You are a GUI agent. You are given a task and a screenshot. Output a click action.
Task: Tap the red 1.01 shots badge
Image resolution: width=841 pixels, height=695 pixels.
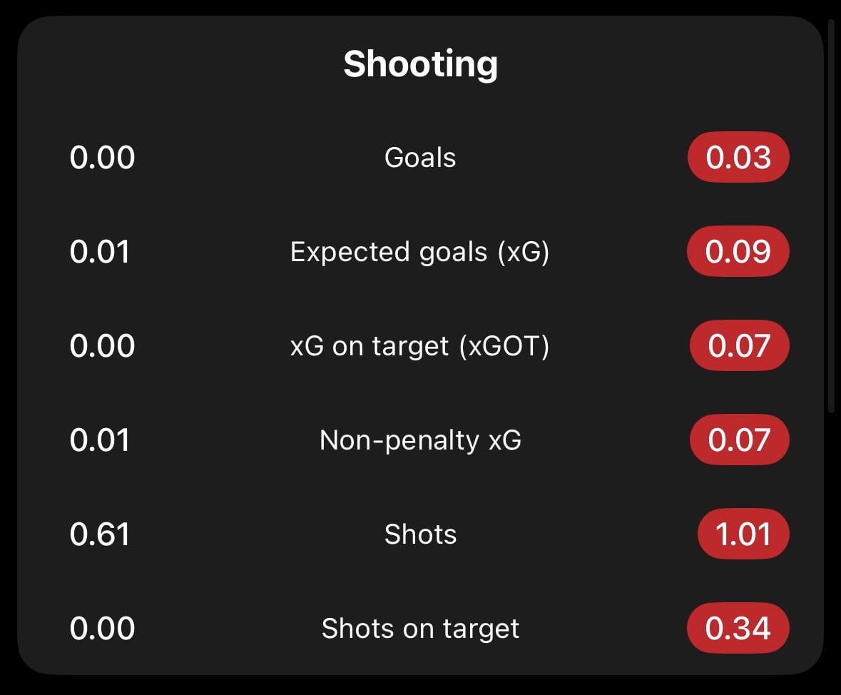click(743, 534)
